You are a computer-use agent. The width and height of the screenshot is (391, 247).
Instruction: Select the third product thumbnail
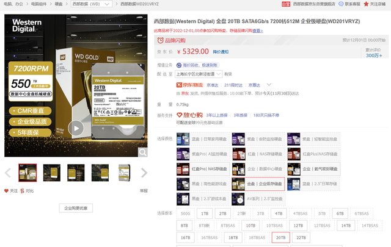click(76, 173)
